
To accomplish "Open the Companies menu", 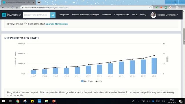I will coord(64,15).
